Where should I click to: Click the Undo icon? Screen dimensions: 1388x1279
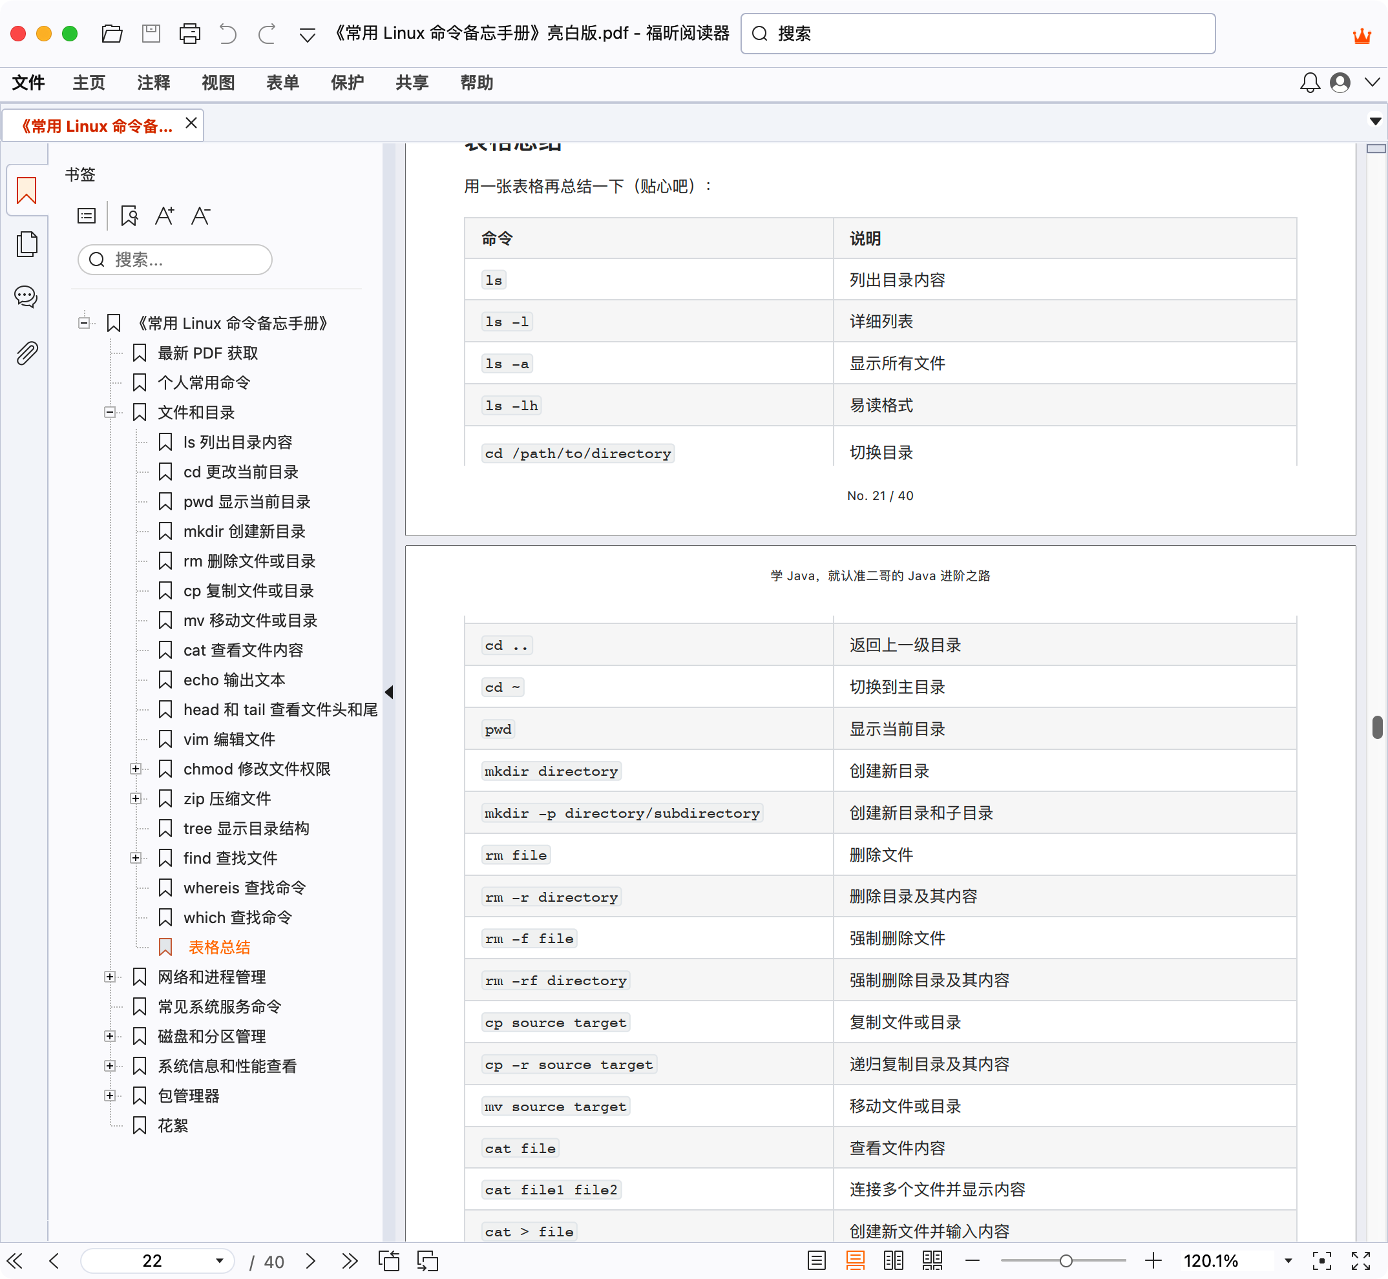(227, 33)
